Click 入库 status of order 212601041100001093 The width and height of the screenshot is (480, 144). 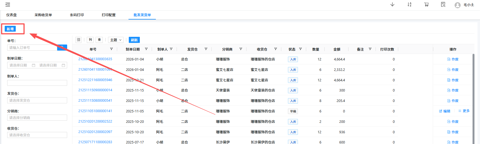pos(293,70)
